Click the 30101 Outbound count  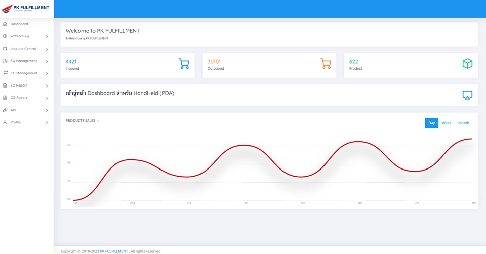click(x=214, y=62)
